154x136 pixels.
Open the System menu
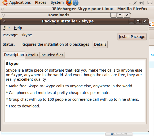57,2
